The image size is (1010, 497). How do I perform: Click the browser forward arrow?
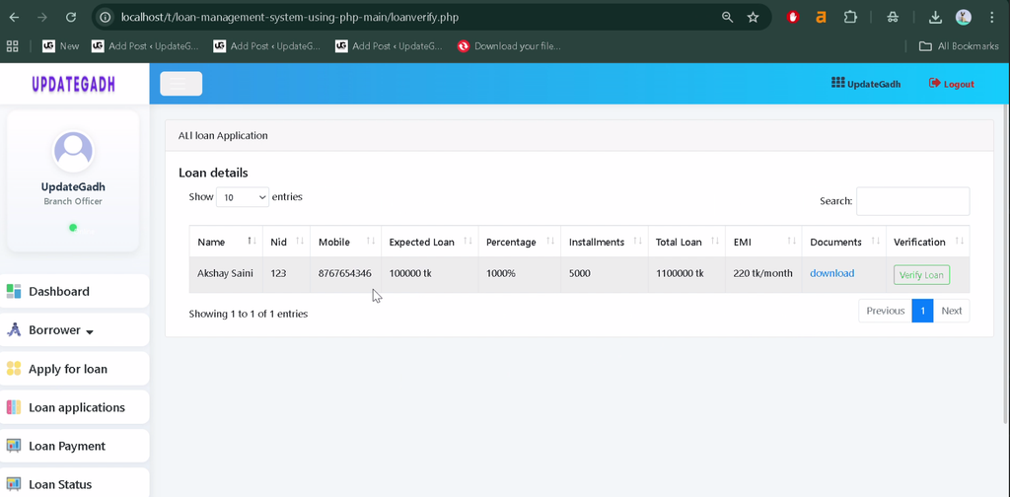pyautogui.click(x=41, y=18)
